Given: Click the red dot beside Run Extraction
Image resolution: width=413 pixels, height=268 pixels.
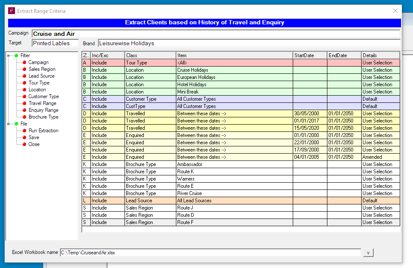Looking at the screenshot, I should [x=24, y=131].
